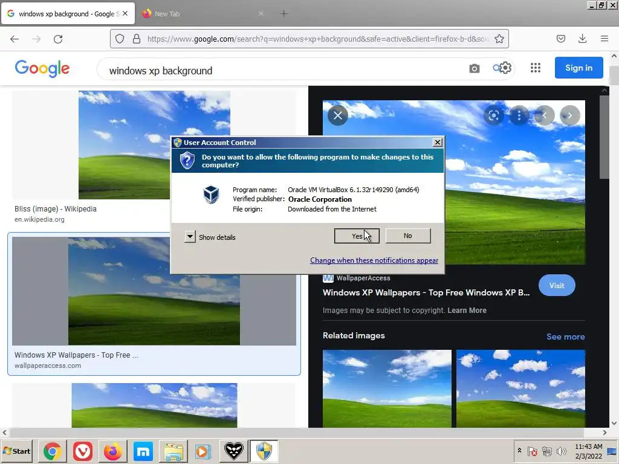Select Windows XP Wallpapers result thumbnail

(154, 291)
